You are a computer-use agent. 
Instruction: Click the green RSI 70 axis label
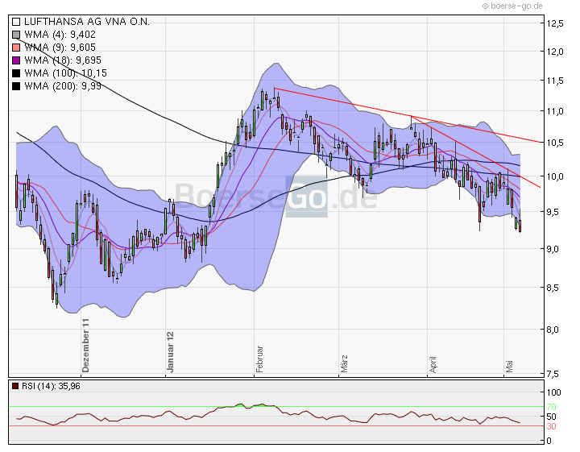551,407
